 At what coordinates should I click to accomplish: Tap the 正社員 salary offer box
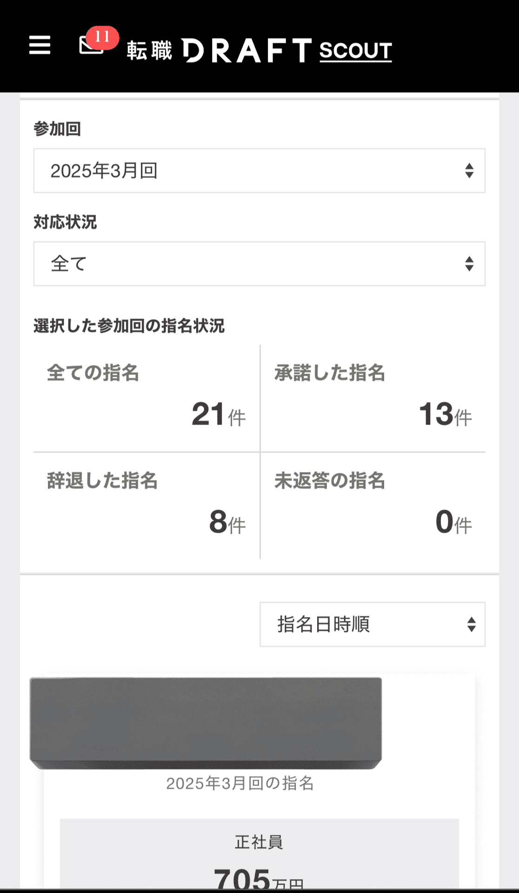click(259, 856)
